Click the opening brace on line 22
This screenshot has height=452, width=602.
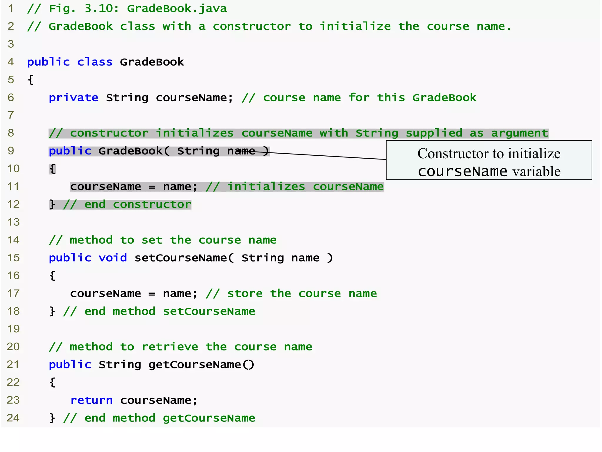click(x=52, y=383)
